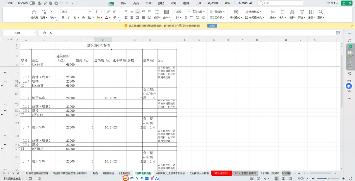Click the center horizontal align icon
This screenshot has height=181, width=355.
[132, 17]
